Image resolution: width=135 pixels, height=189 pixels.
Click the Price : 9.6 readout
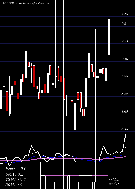click(16, 169)
